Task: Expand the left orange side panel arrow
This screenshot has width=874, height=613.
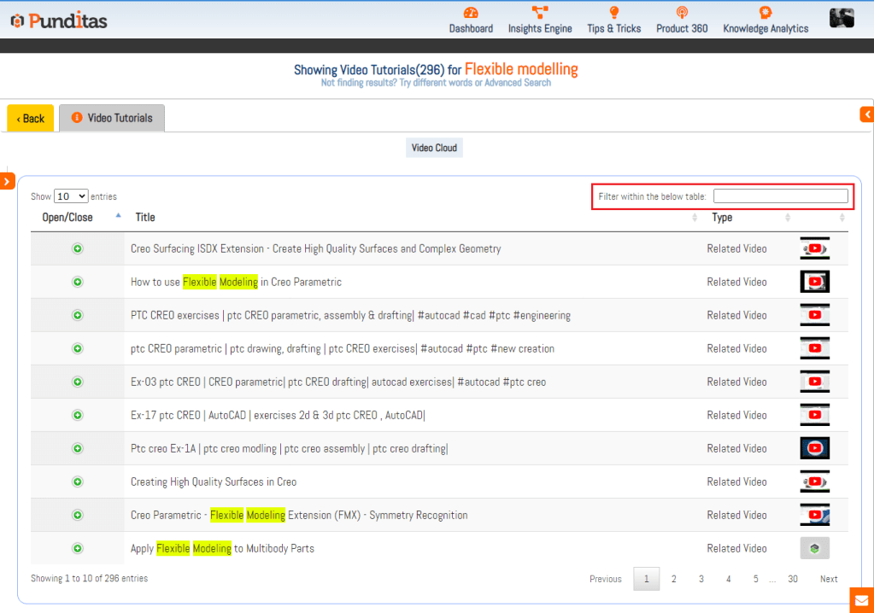Action: [x=7, y=181]
